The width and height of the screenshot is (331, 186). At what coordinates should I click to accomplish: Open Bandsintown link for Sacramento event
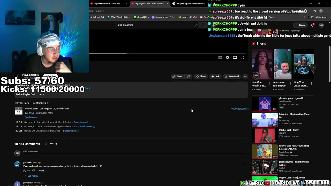point(81,122)
